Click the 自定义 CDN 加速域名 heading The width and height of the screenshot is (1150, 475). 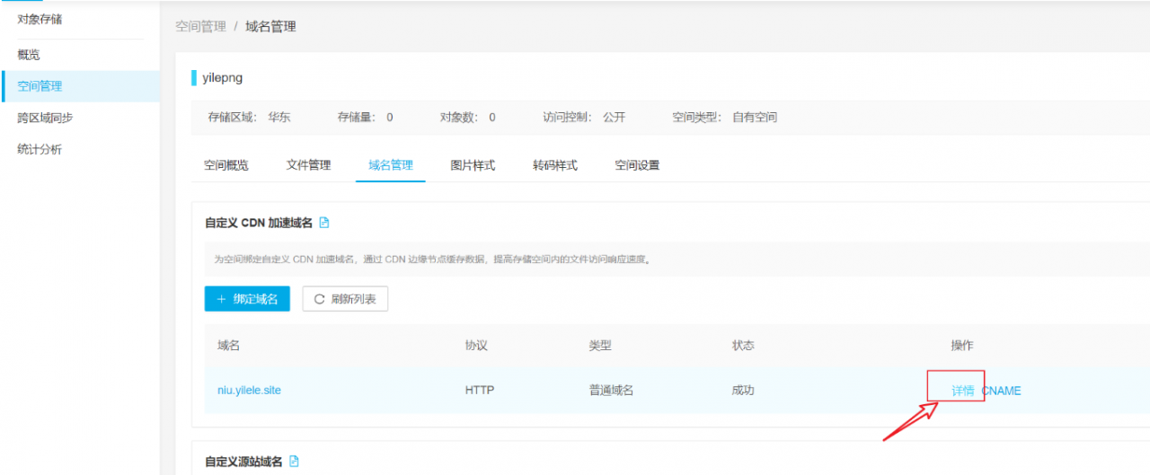click(259, 223)
